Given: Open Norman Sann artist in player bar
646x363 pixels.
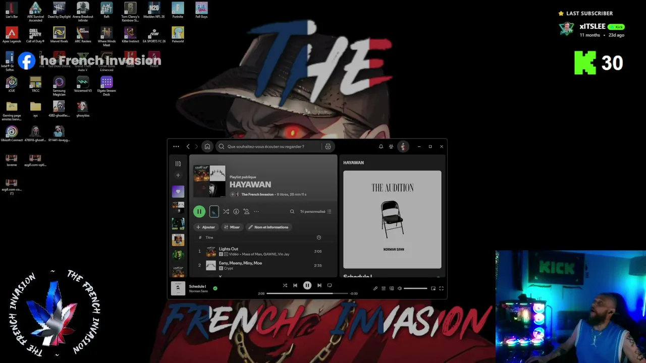Looking at the screenshot, I should coord(198,291).
